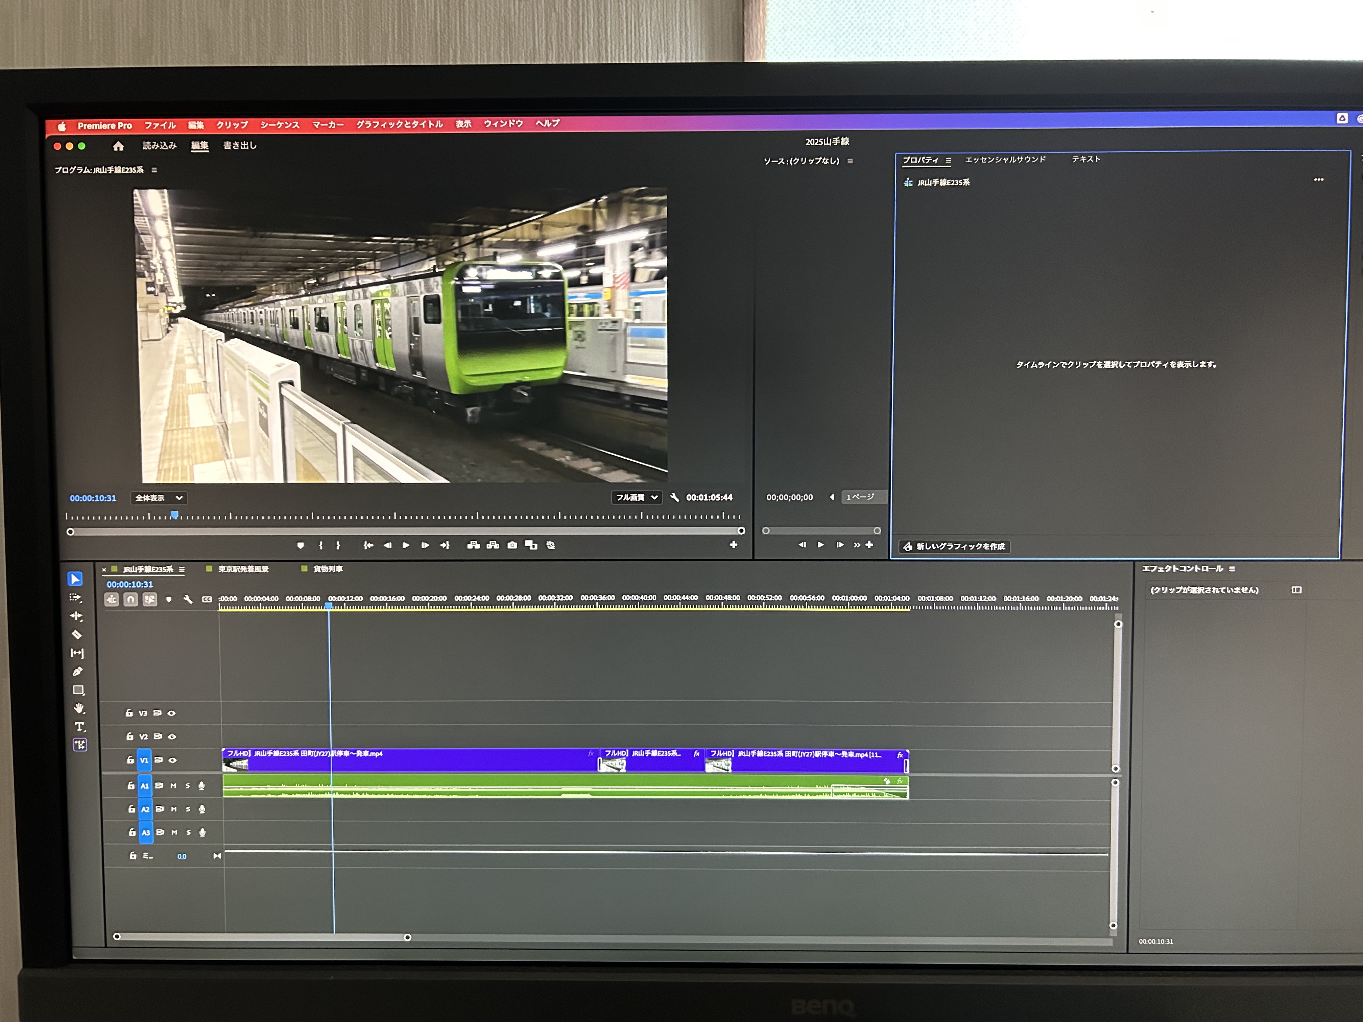Click Mark In in Program monitor
Screen dimensions: 1363x1022
click(x=320, y=545)
